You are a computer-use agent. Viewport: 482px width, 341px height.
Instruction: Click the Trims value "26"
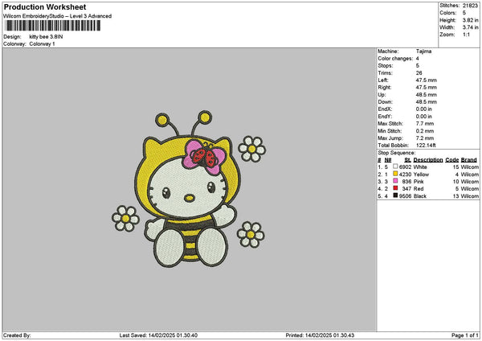coord(419,73)
